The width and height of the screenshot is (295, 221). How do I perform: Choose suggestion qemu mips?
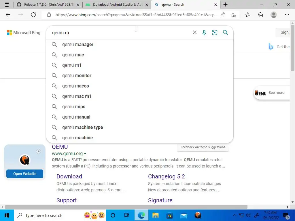click(140, 106)
